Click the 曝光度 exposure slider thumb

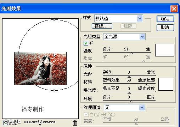[129, 93]
